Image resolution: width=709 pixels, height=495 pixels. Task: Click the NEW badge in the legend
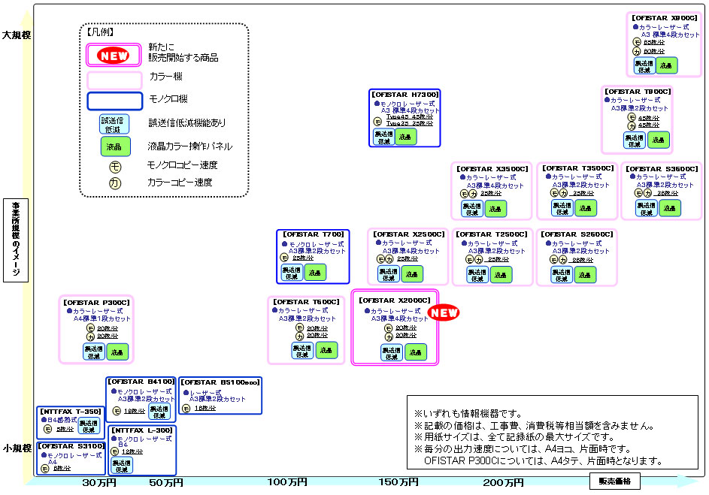click(x=114, y=56)
